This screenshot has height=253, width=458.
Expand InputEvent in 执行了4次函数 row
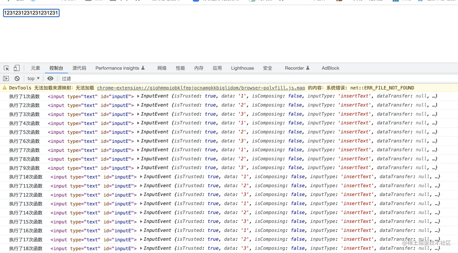click(x=138, y=123)
